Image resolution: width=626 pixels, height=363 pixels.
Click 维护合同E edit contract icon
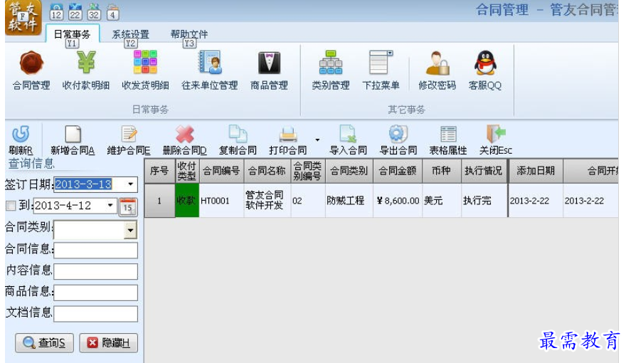click(129, 135)
